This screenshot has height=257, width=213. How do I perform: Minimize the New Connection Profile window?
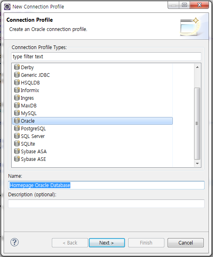tap(173, 5)
